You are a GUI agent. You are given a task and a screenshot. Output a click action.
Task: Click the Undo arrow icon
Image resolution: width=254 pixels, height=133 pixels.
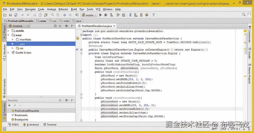pyautogui.click(x=23, y=15)
